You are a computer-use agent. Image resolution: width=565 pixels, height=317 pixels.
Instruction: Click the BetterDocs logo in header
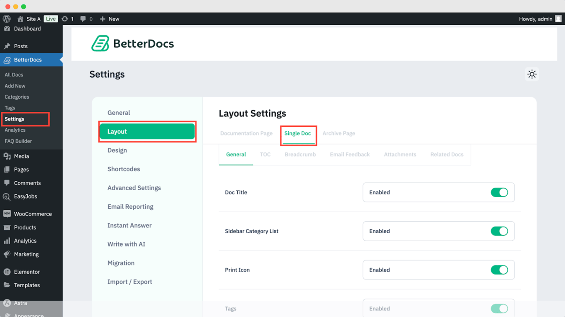(133, 43)
